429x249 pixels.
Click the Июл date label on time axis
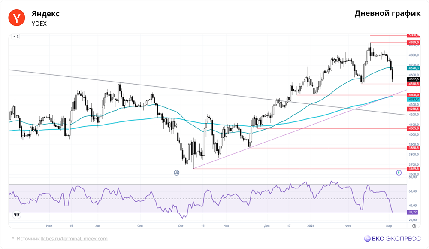[x=49, y=226]
